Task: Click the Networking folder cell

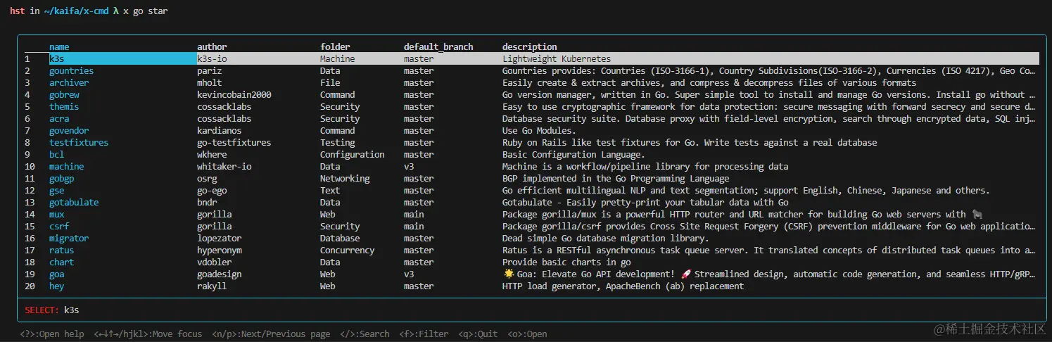Action: (345, 179)
